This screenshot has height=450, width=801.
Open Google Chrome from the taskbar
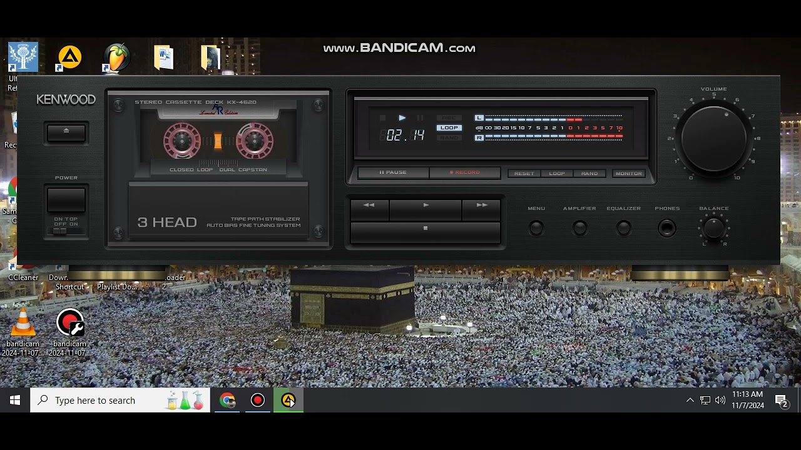[227, 400]
